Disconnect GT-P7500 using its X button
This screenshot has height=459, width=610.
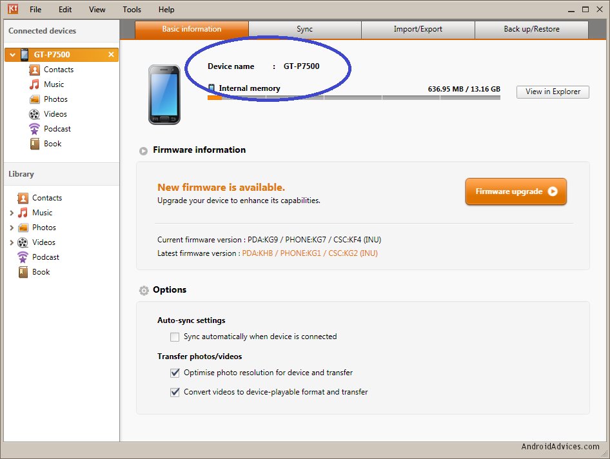point(111,55)
